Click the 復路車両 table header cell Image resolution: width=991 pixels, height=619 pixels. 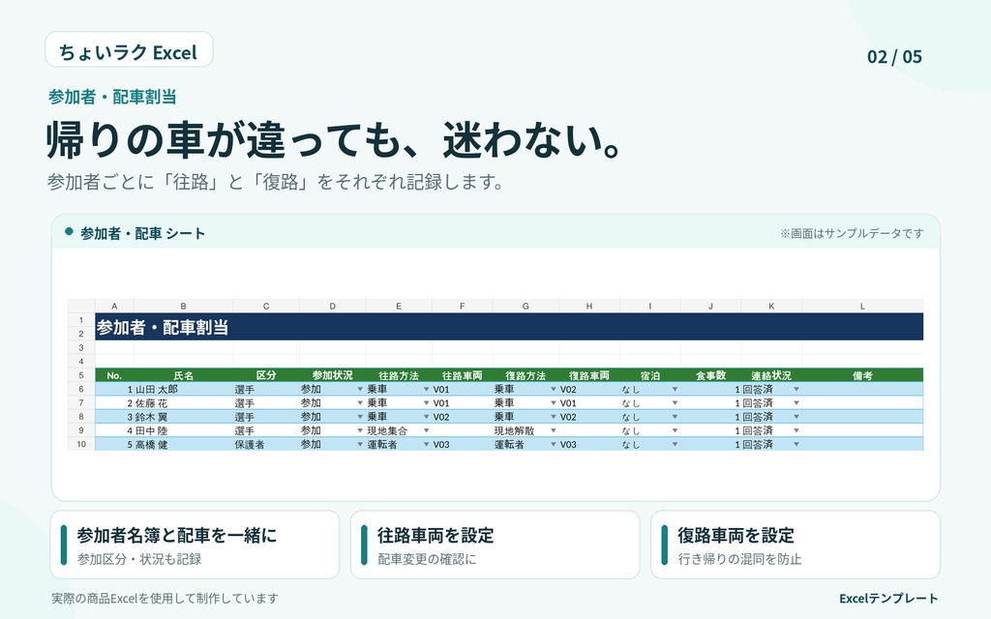tap(589, 375)
